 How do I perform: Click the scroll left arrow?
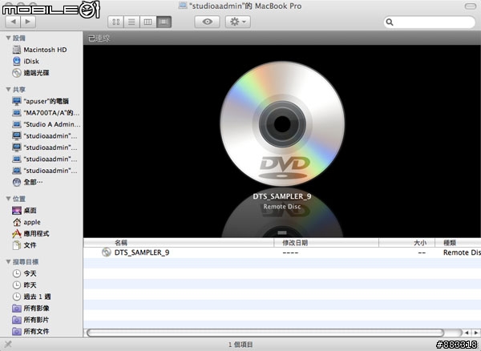tap(467, 333)
